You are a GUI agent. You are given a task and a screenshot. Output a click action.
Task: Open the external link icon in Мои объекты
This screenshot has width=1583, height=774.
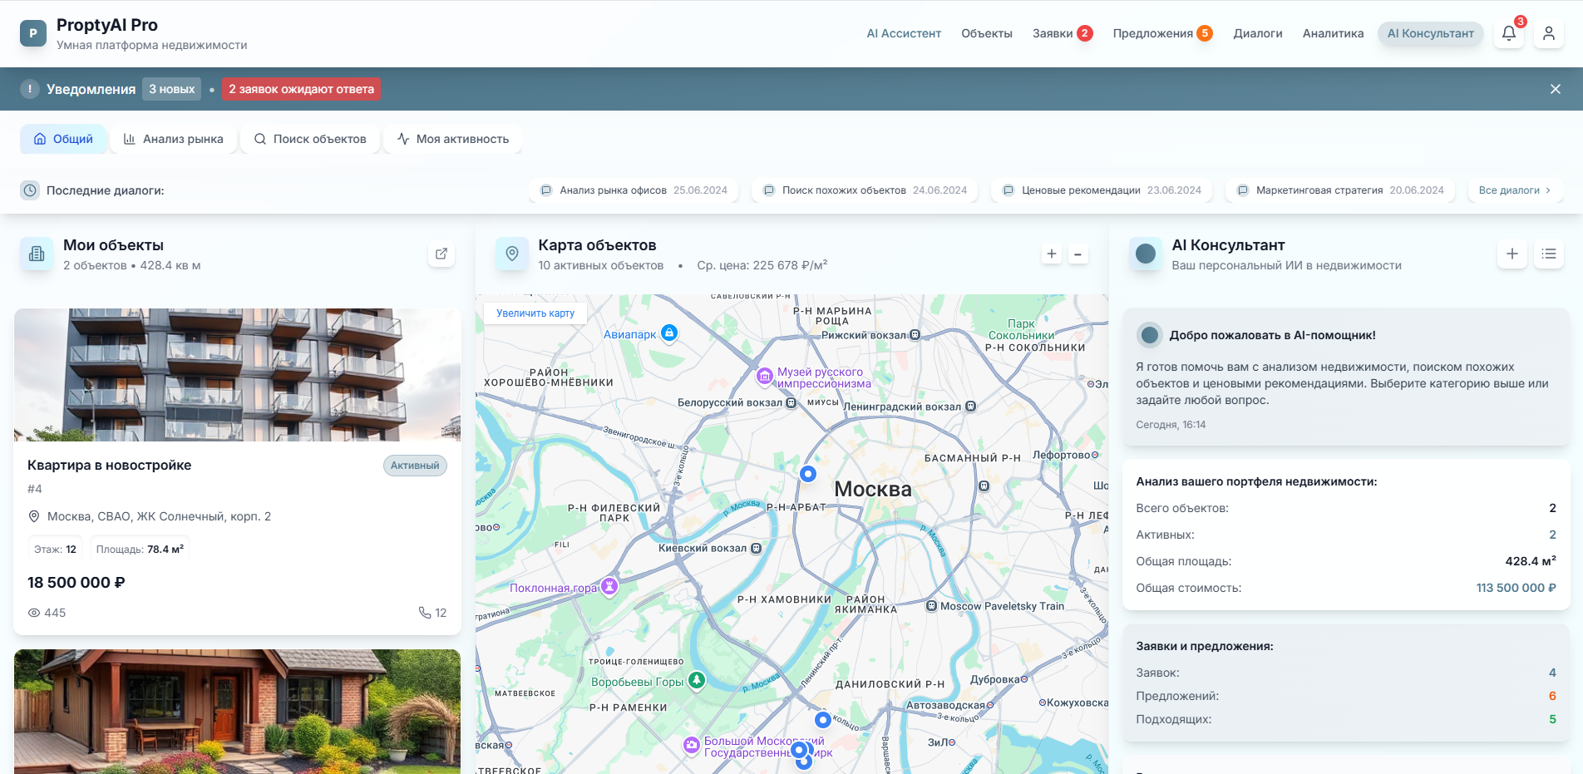click(441, 254)
